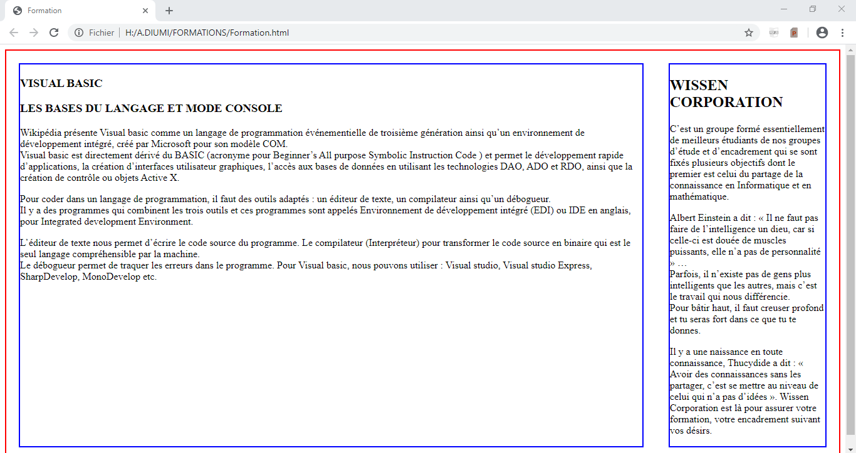Open a new tab with the plus button
This screenshot has height=453, width=856.
(169, 11)
